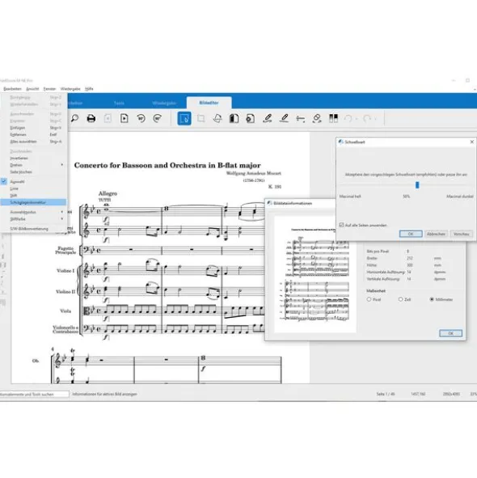
Task: Select the thick pen drawing tool
Action: pos(268,118)
